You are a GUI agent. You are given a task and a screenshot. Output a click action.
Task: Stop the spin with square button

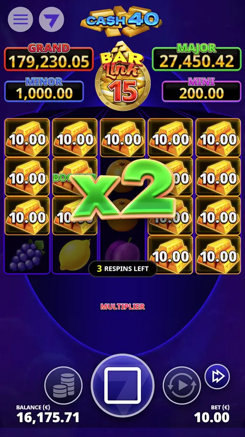(122, 385)
